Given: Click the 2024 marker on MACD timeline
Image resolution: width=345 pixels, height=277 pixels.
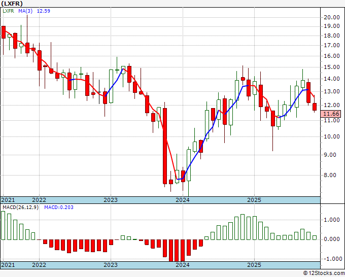Looking at the screenshot, I should point(182,265).
